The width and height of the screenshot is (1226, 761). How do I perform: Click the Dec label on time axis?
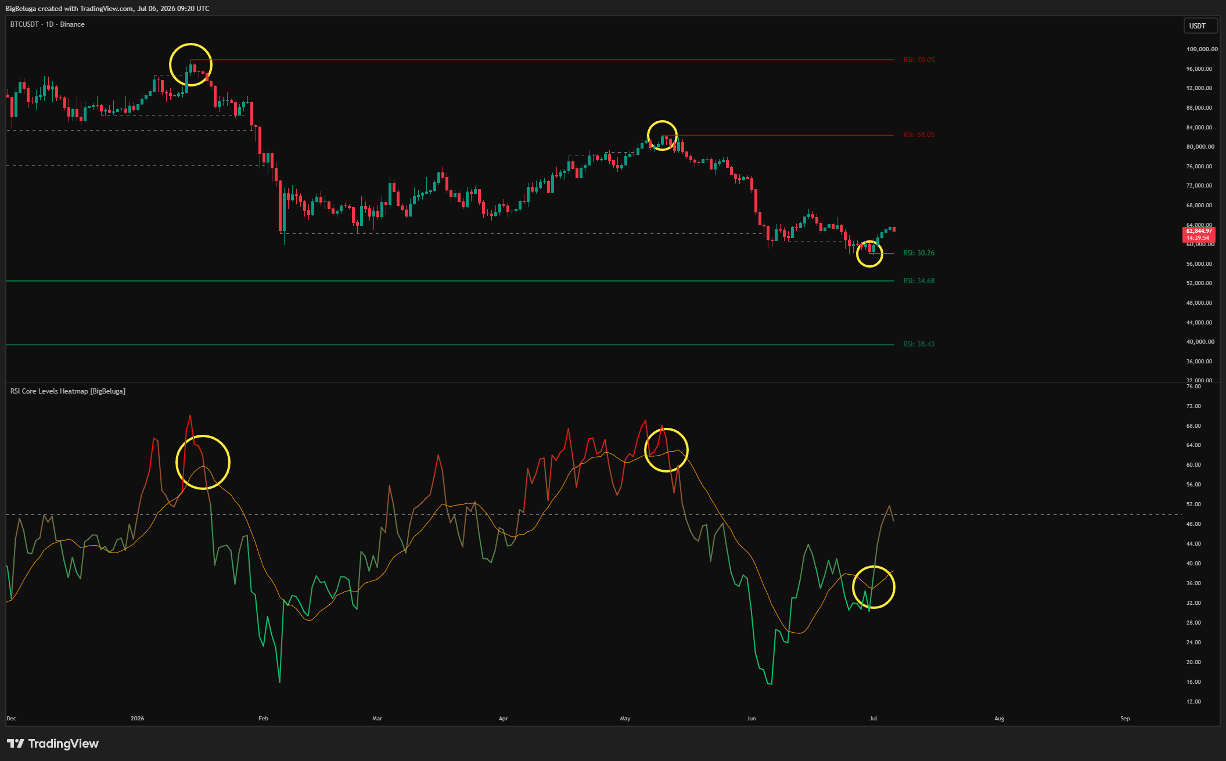coord(12,719)
